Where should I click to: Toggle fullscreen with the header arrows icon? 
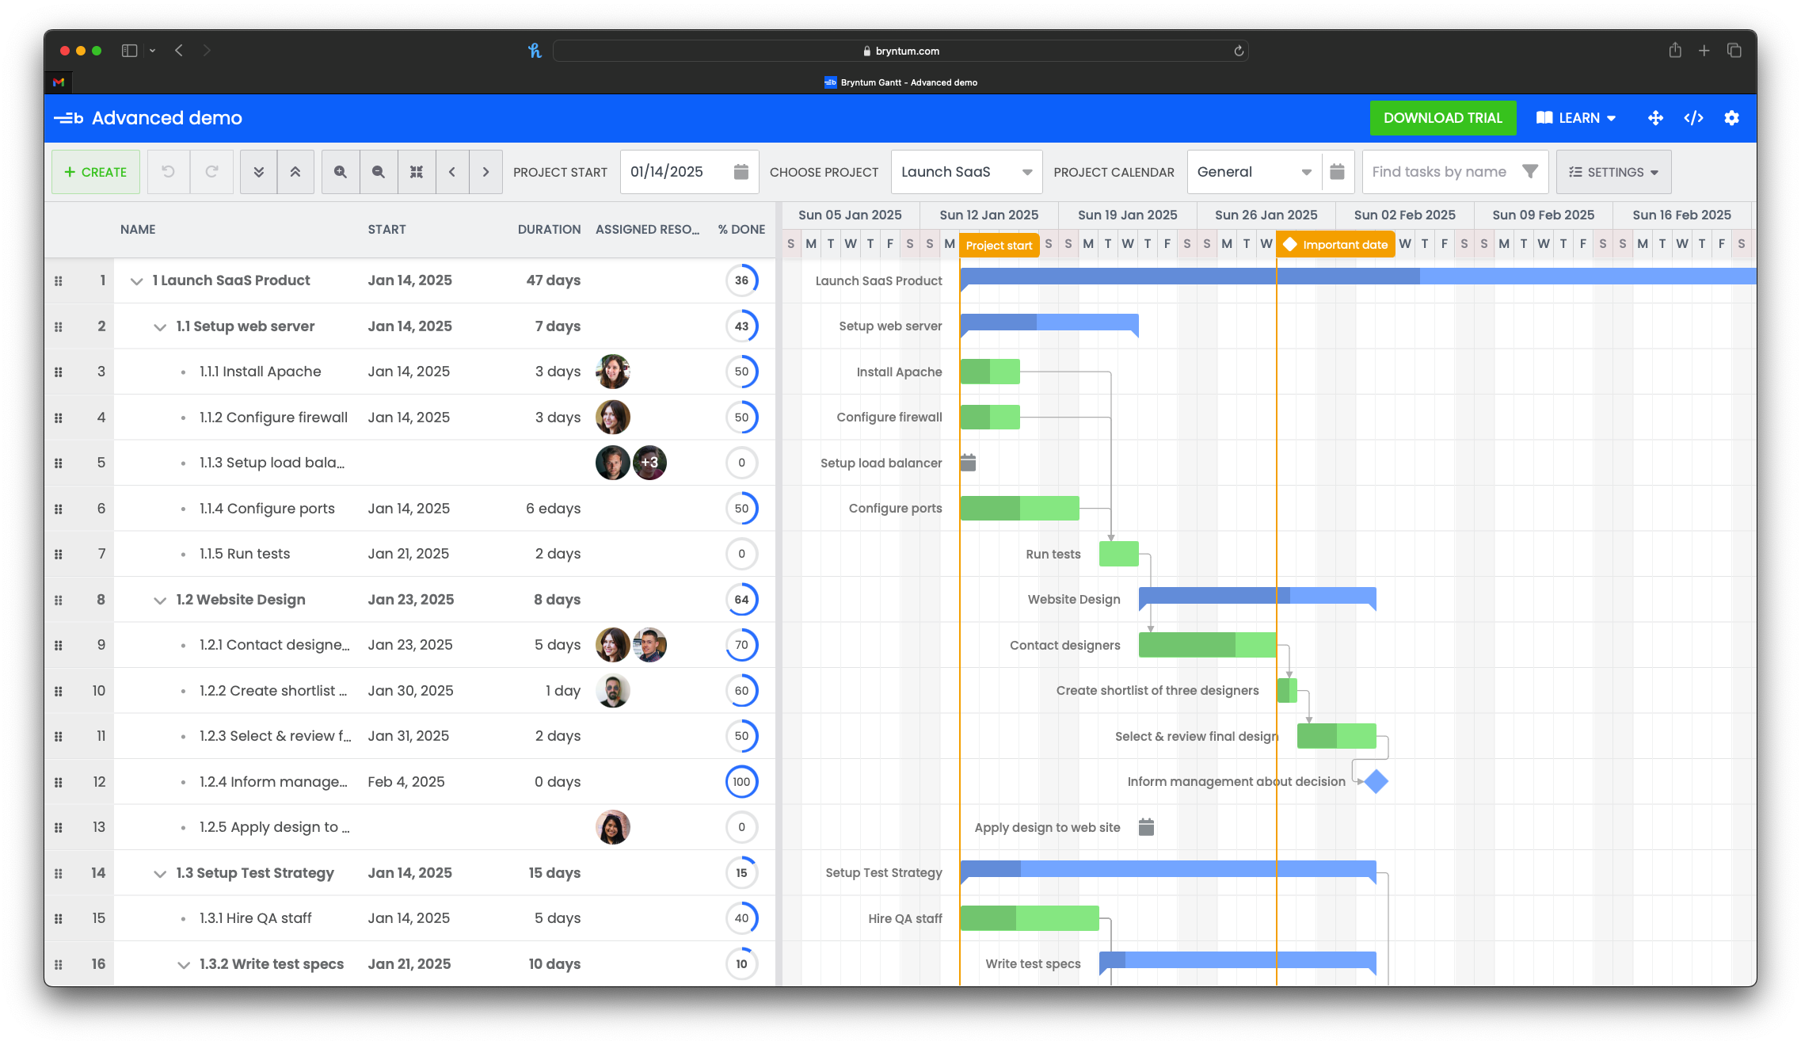point(1655,118)
